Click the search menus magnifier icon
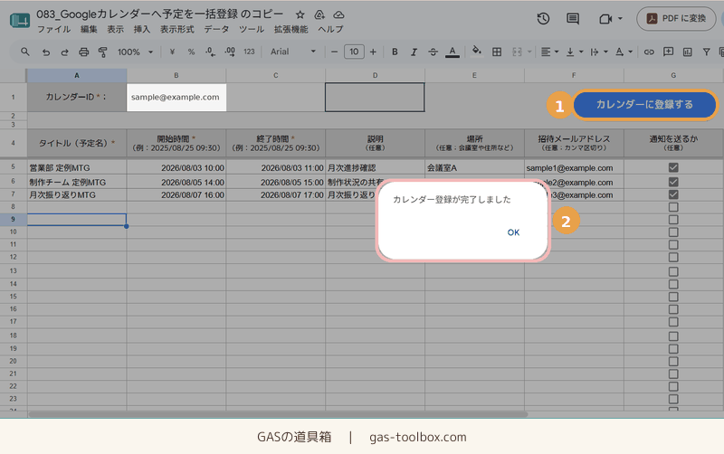The height and width of the screenshot is (454, 724). (25, 52)
